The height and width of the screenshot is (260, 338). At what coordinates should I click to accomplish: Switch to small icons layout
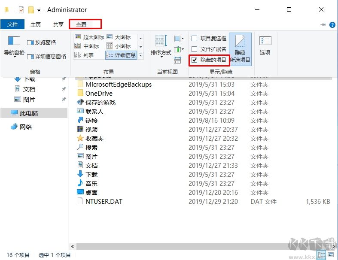119,46
